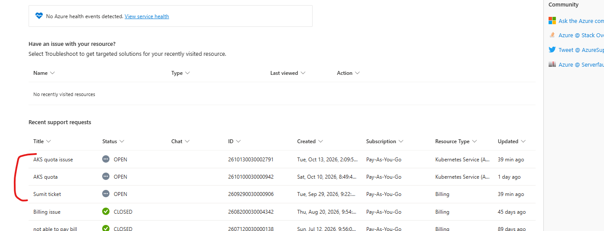Click the Community heading
Screen dimensions: 604x231
[563, 5]
